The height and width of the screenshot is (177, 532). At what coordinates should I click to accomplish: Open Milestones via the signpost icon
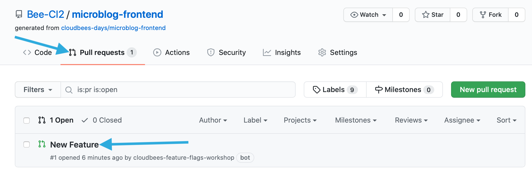pos(379,90)
